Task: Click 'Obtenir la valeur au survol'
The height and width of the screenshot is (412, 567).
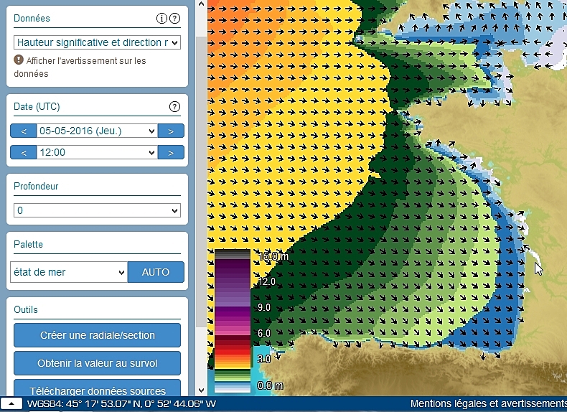Action: [x=98, y=363]
